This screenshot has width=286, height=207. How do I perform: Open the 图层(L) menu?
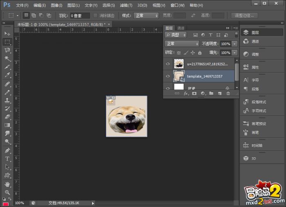pyautogui.click(x=74, y=5)
